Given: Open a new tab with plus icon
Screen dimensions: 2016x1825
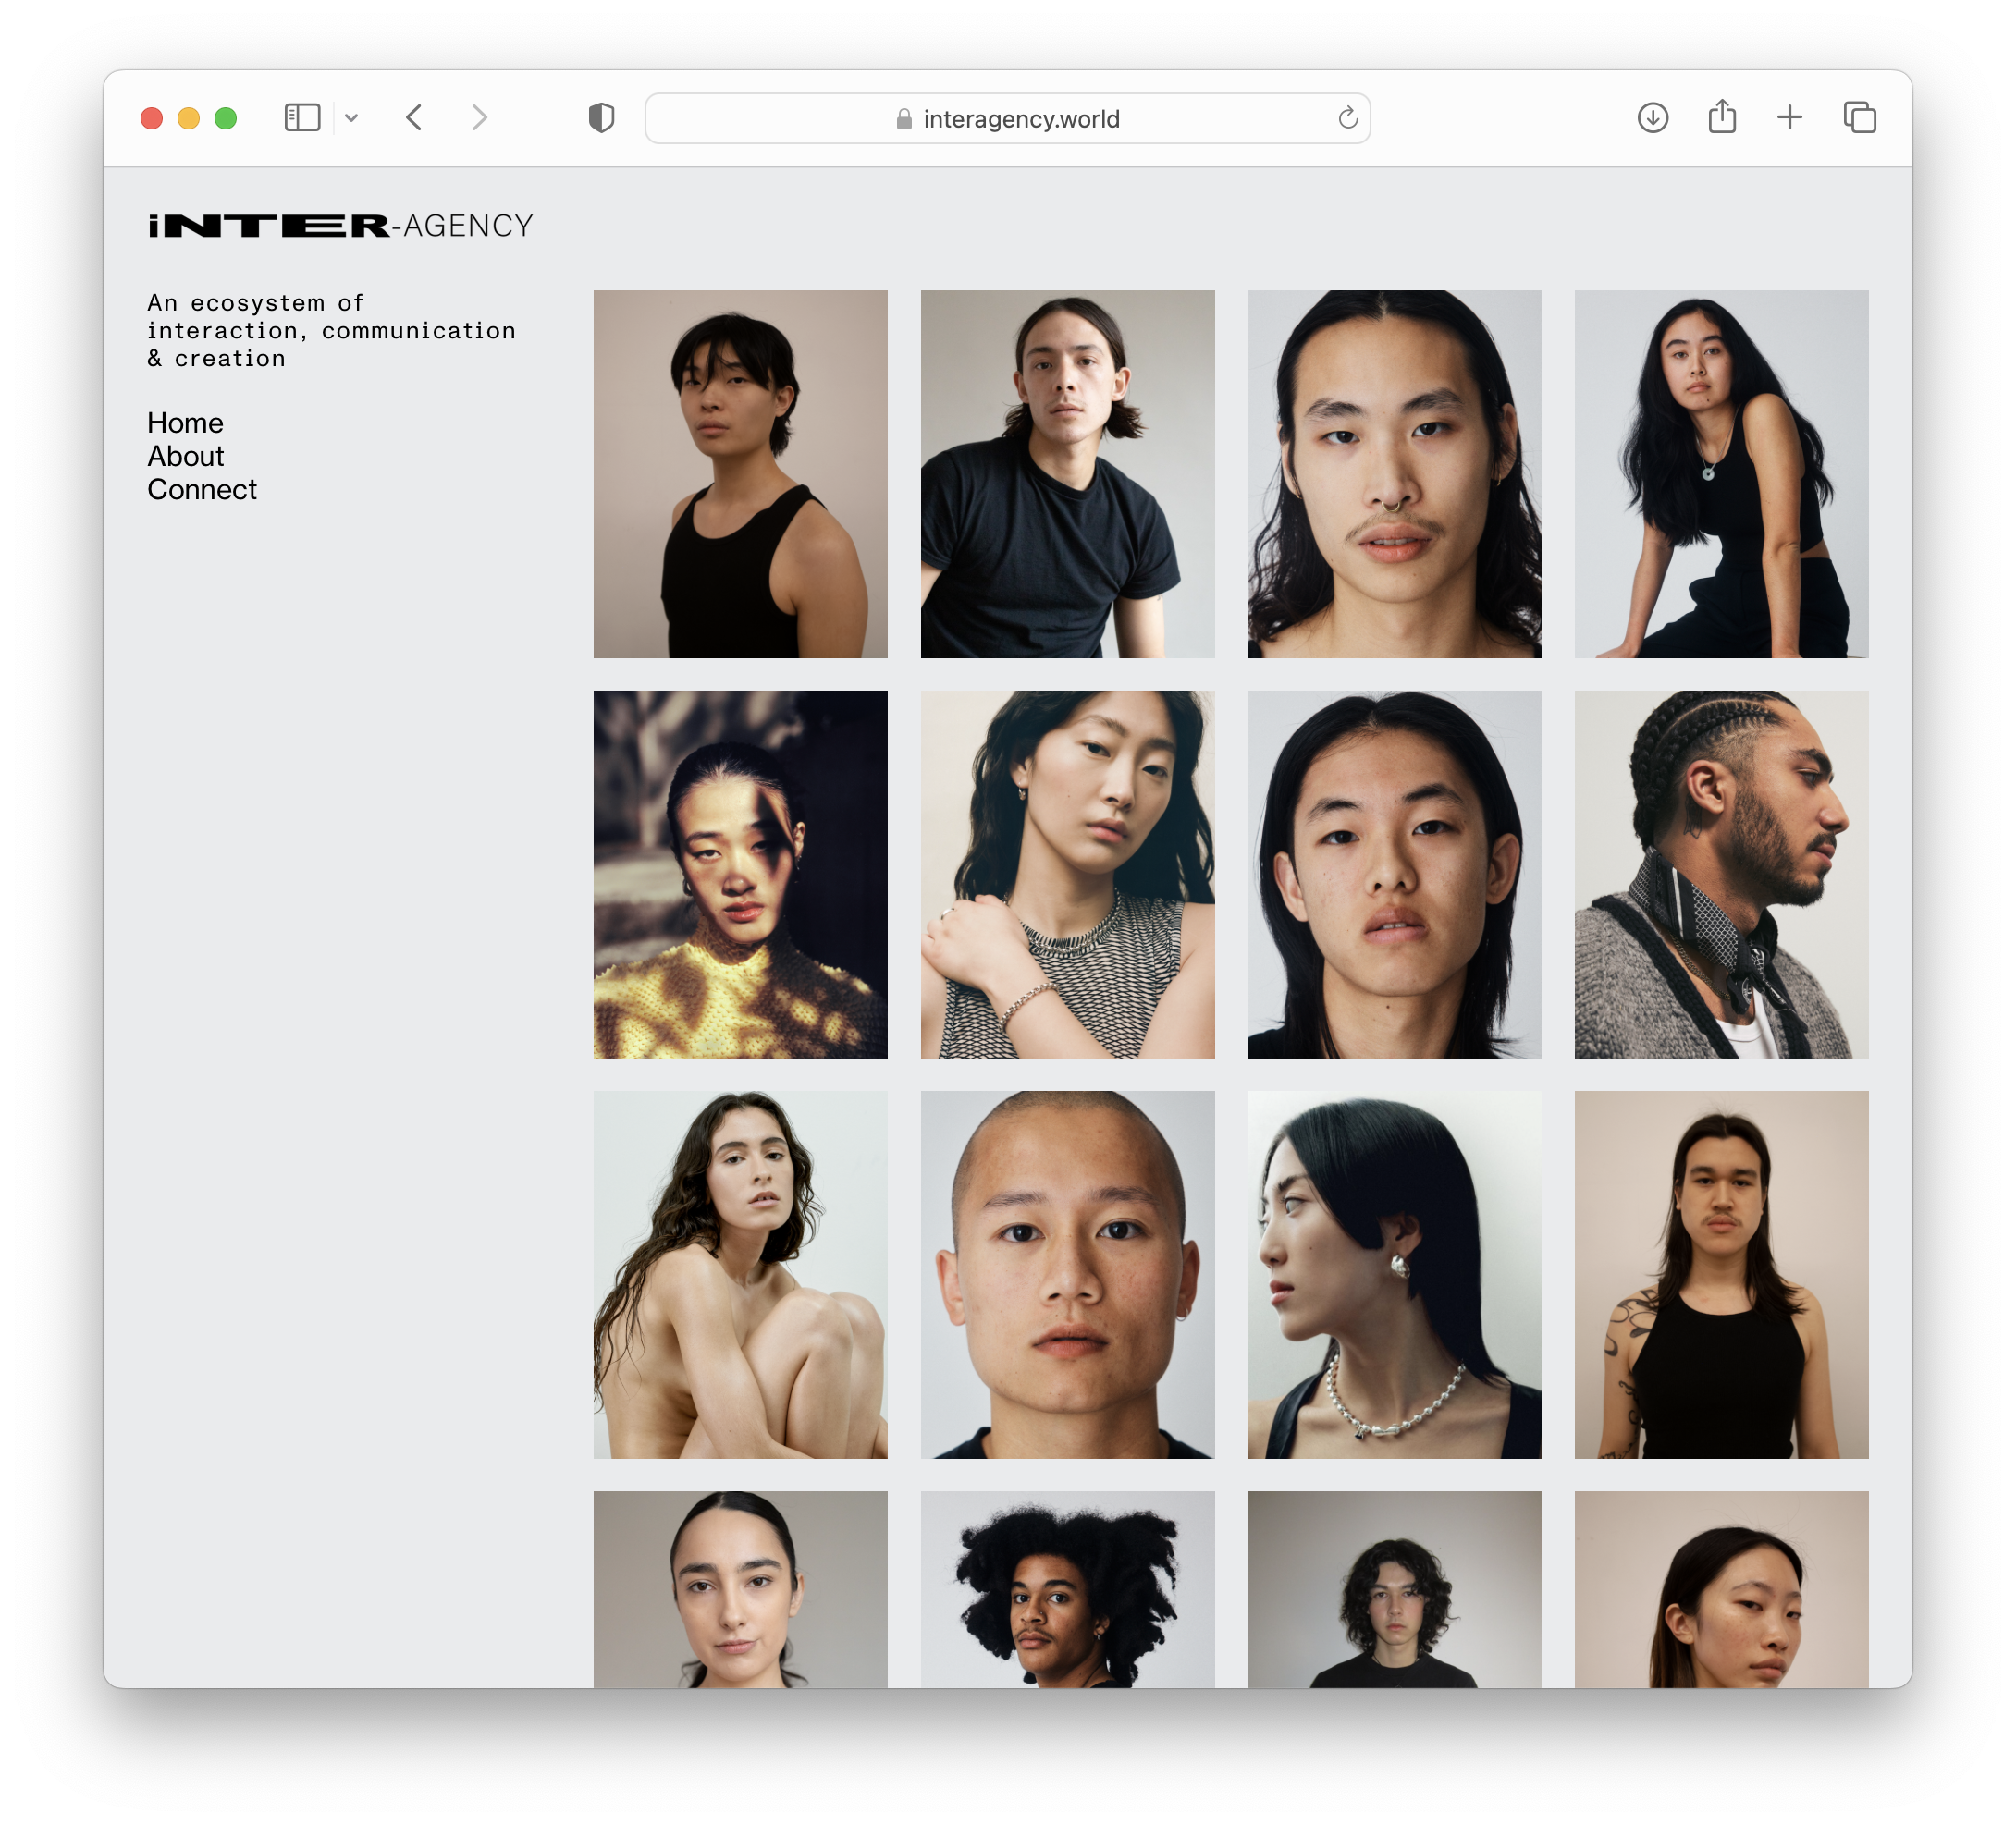Looking at the screenshot, I should coord(1789,118).
